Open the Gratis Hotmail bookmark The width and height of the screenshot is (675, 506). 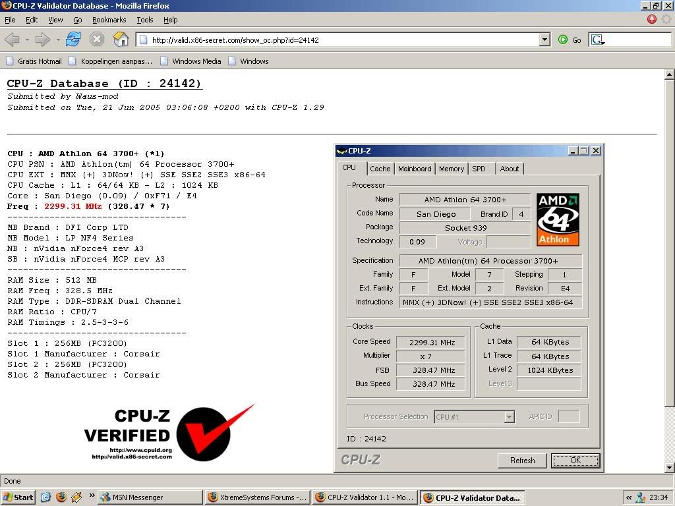34,61
